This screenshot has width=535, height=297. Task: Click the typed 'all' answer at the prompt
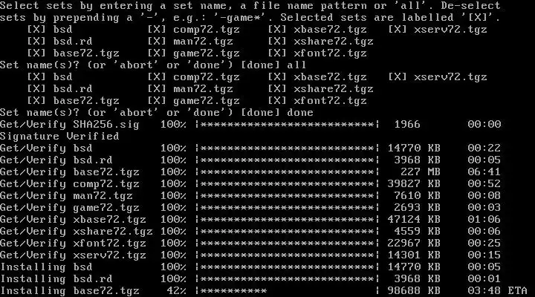tap(296, 65)
